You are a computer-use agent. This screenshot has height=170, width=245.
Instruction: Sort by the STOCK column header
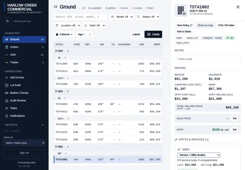tap(59, 44)
